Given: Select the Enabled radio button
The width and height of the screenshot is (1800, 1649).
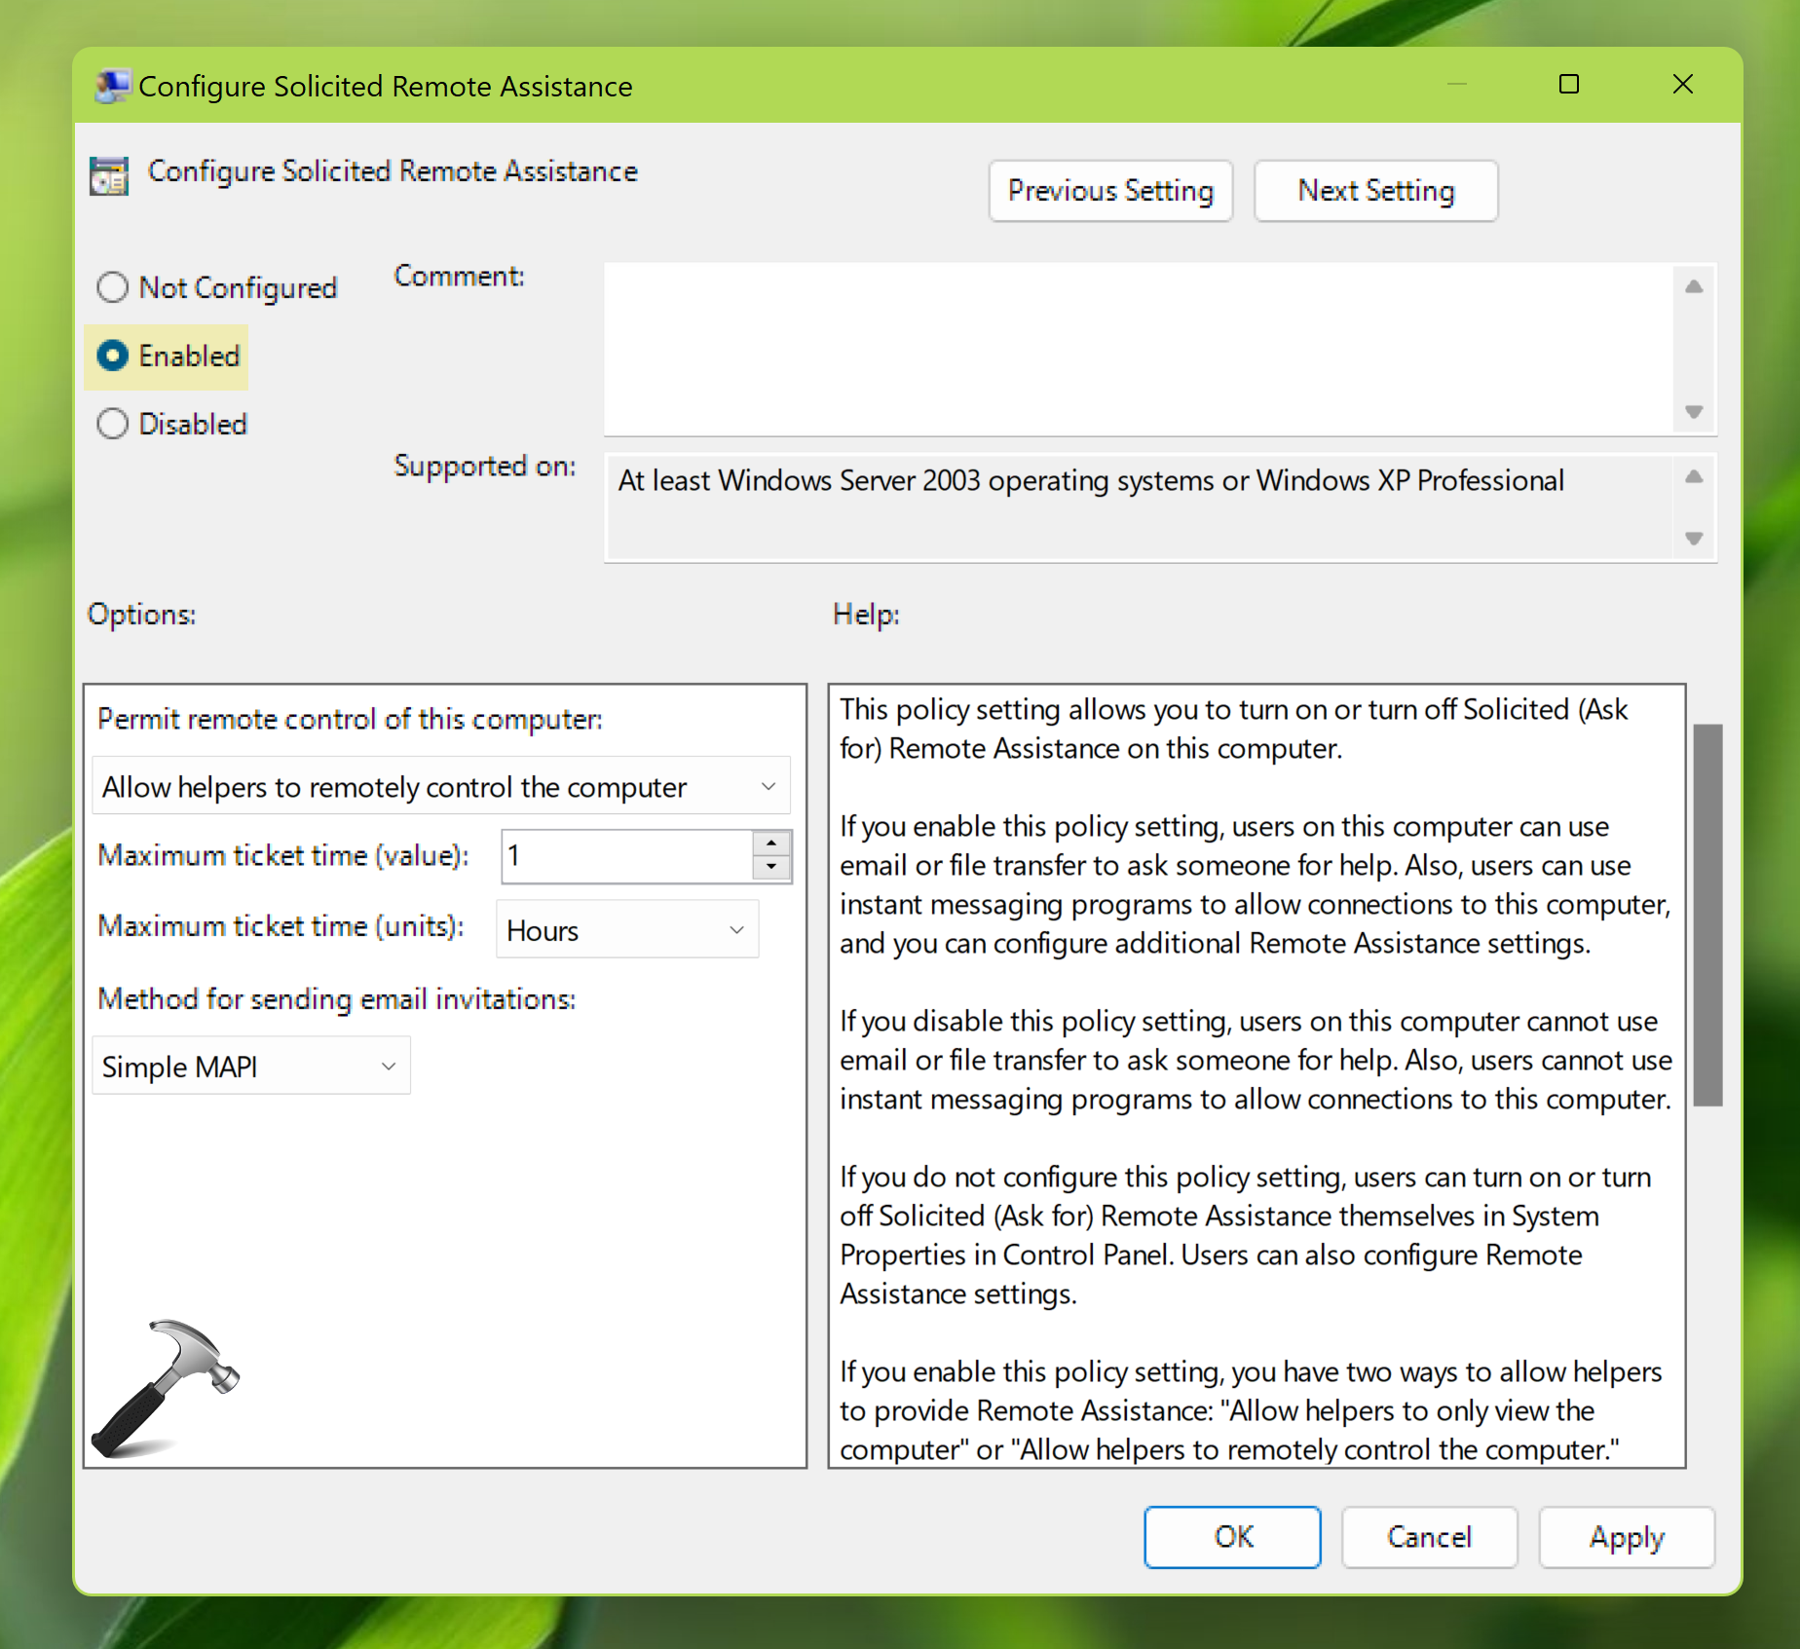Looking at the screenshot, I should (x=113, y=356).
